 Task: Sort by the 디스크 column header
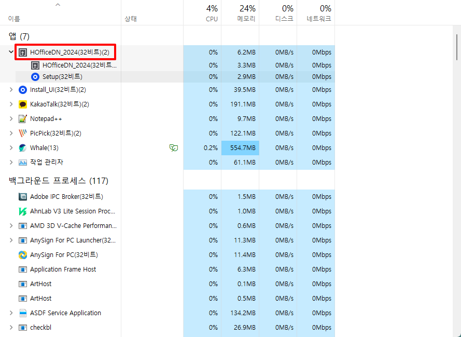(278, 12)
